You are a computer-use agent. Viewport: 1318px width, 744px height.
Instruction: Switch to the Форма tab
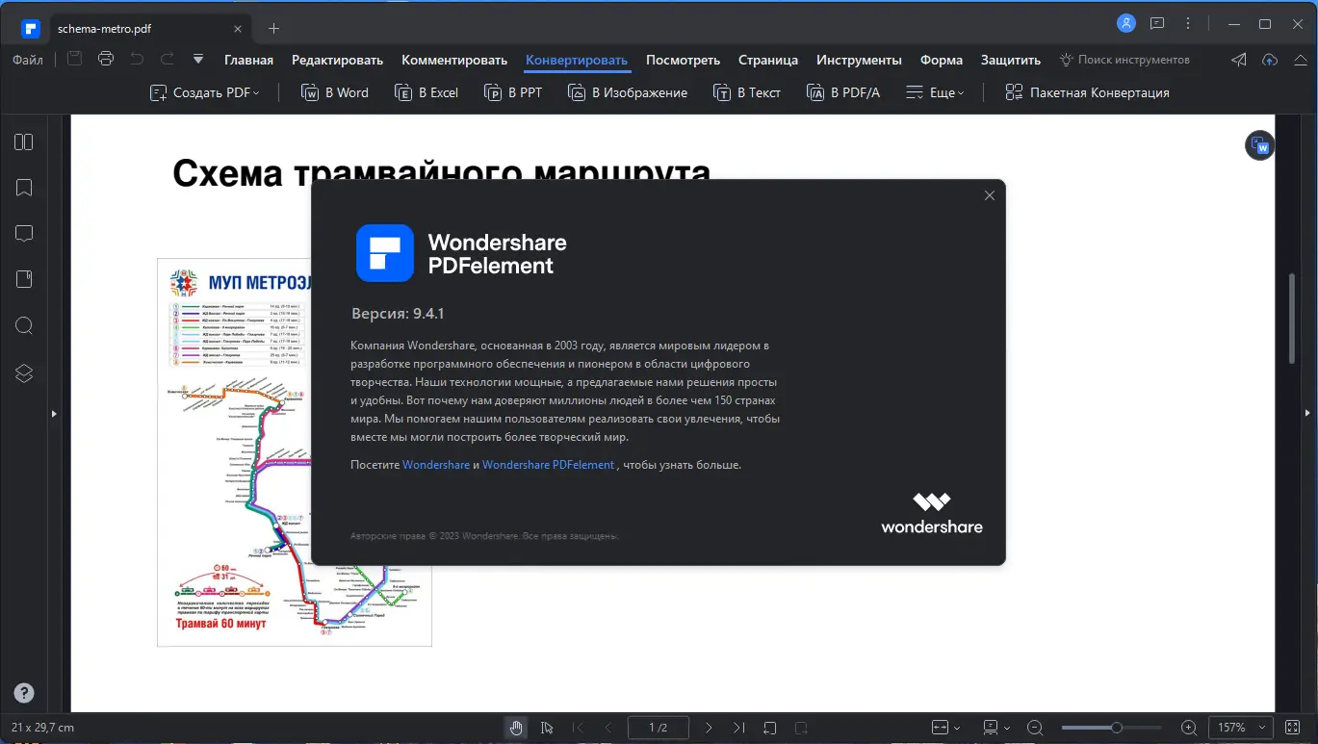click(x=942, y=60)
